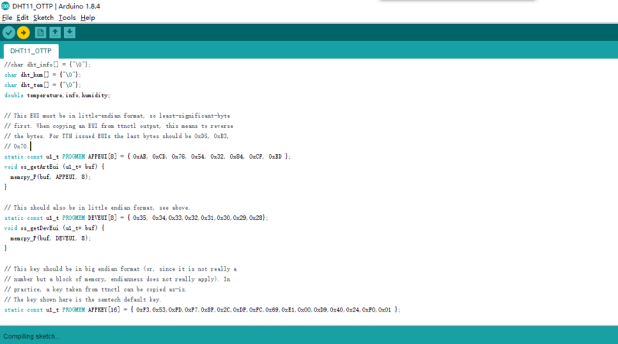The height and width of the screenshot is (344, 618).
Task: Click the 'Compiling sketch...' status message
Action: coord(32,336)
